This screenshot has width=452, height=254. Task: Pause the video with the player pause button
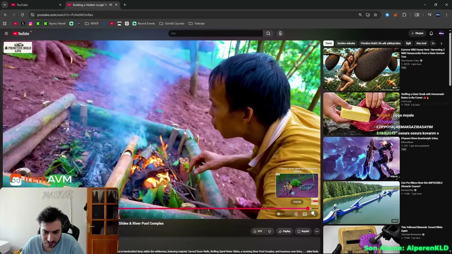click(x=278, y=214)
